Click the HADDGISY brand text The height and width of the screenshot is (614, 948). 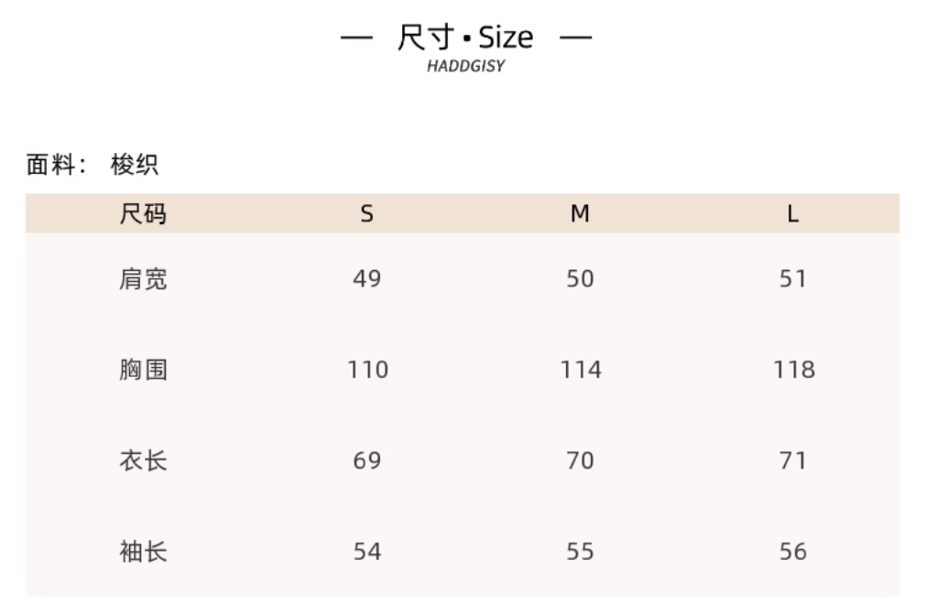[465, 67]
